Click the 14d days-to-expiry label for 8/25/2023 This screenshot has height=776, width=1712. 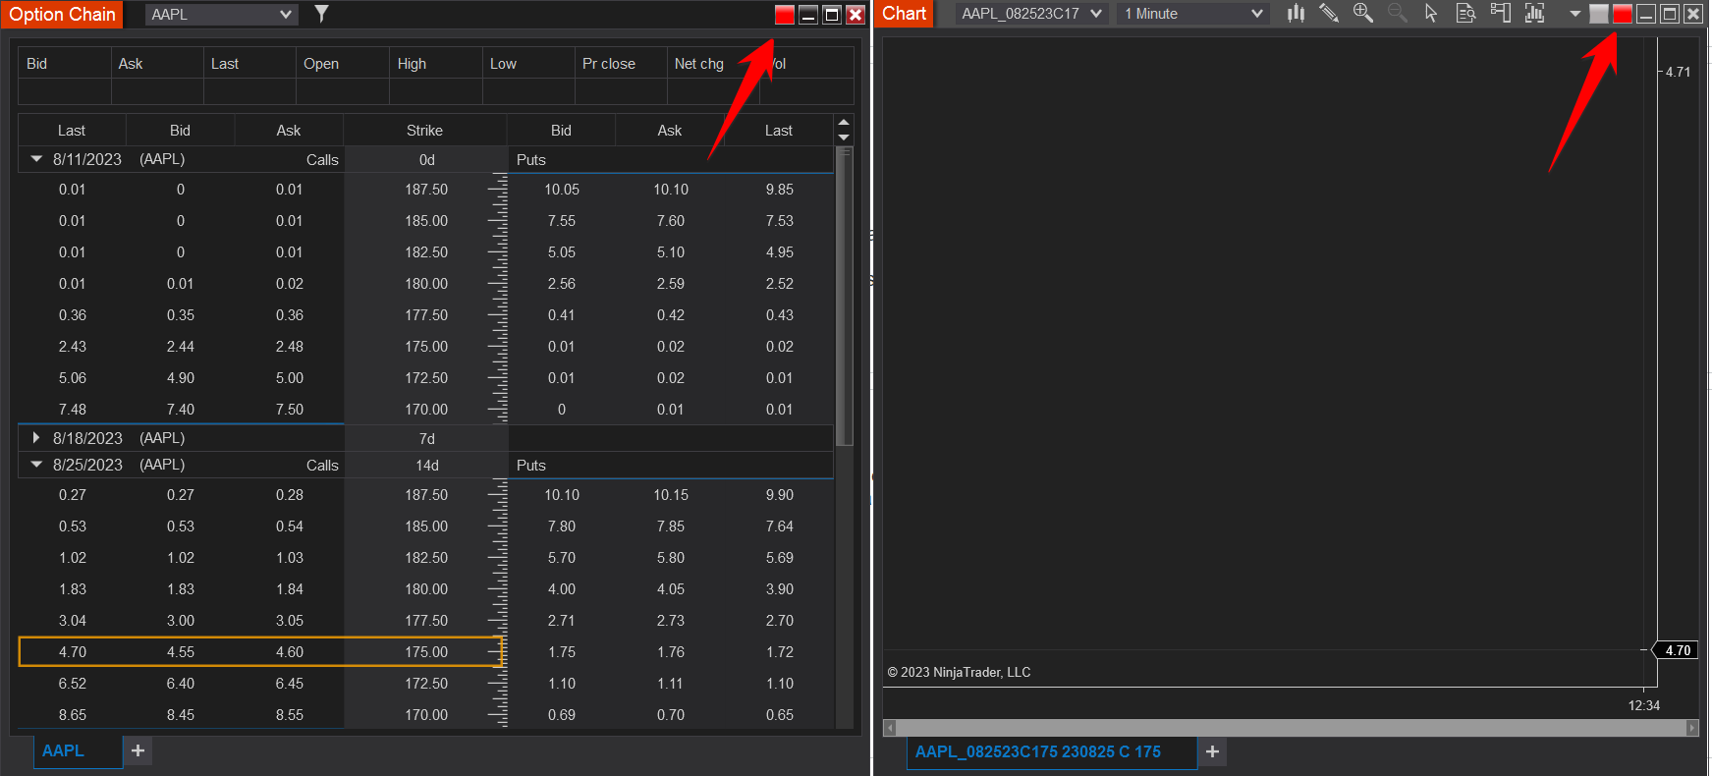tap(427, 466)
